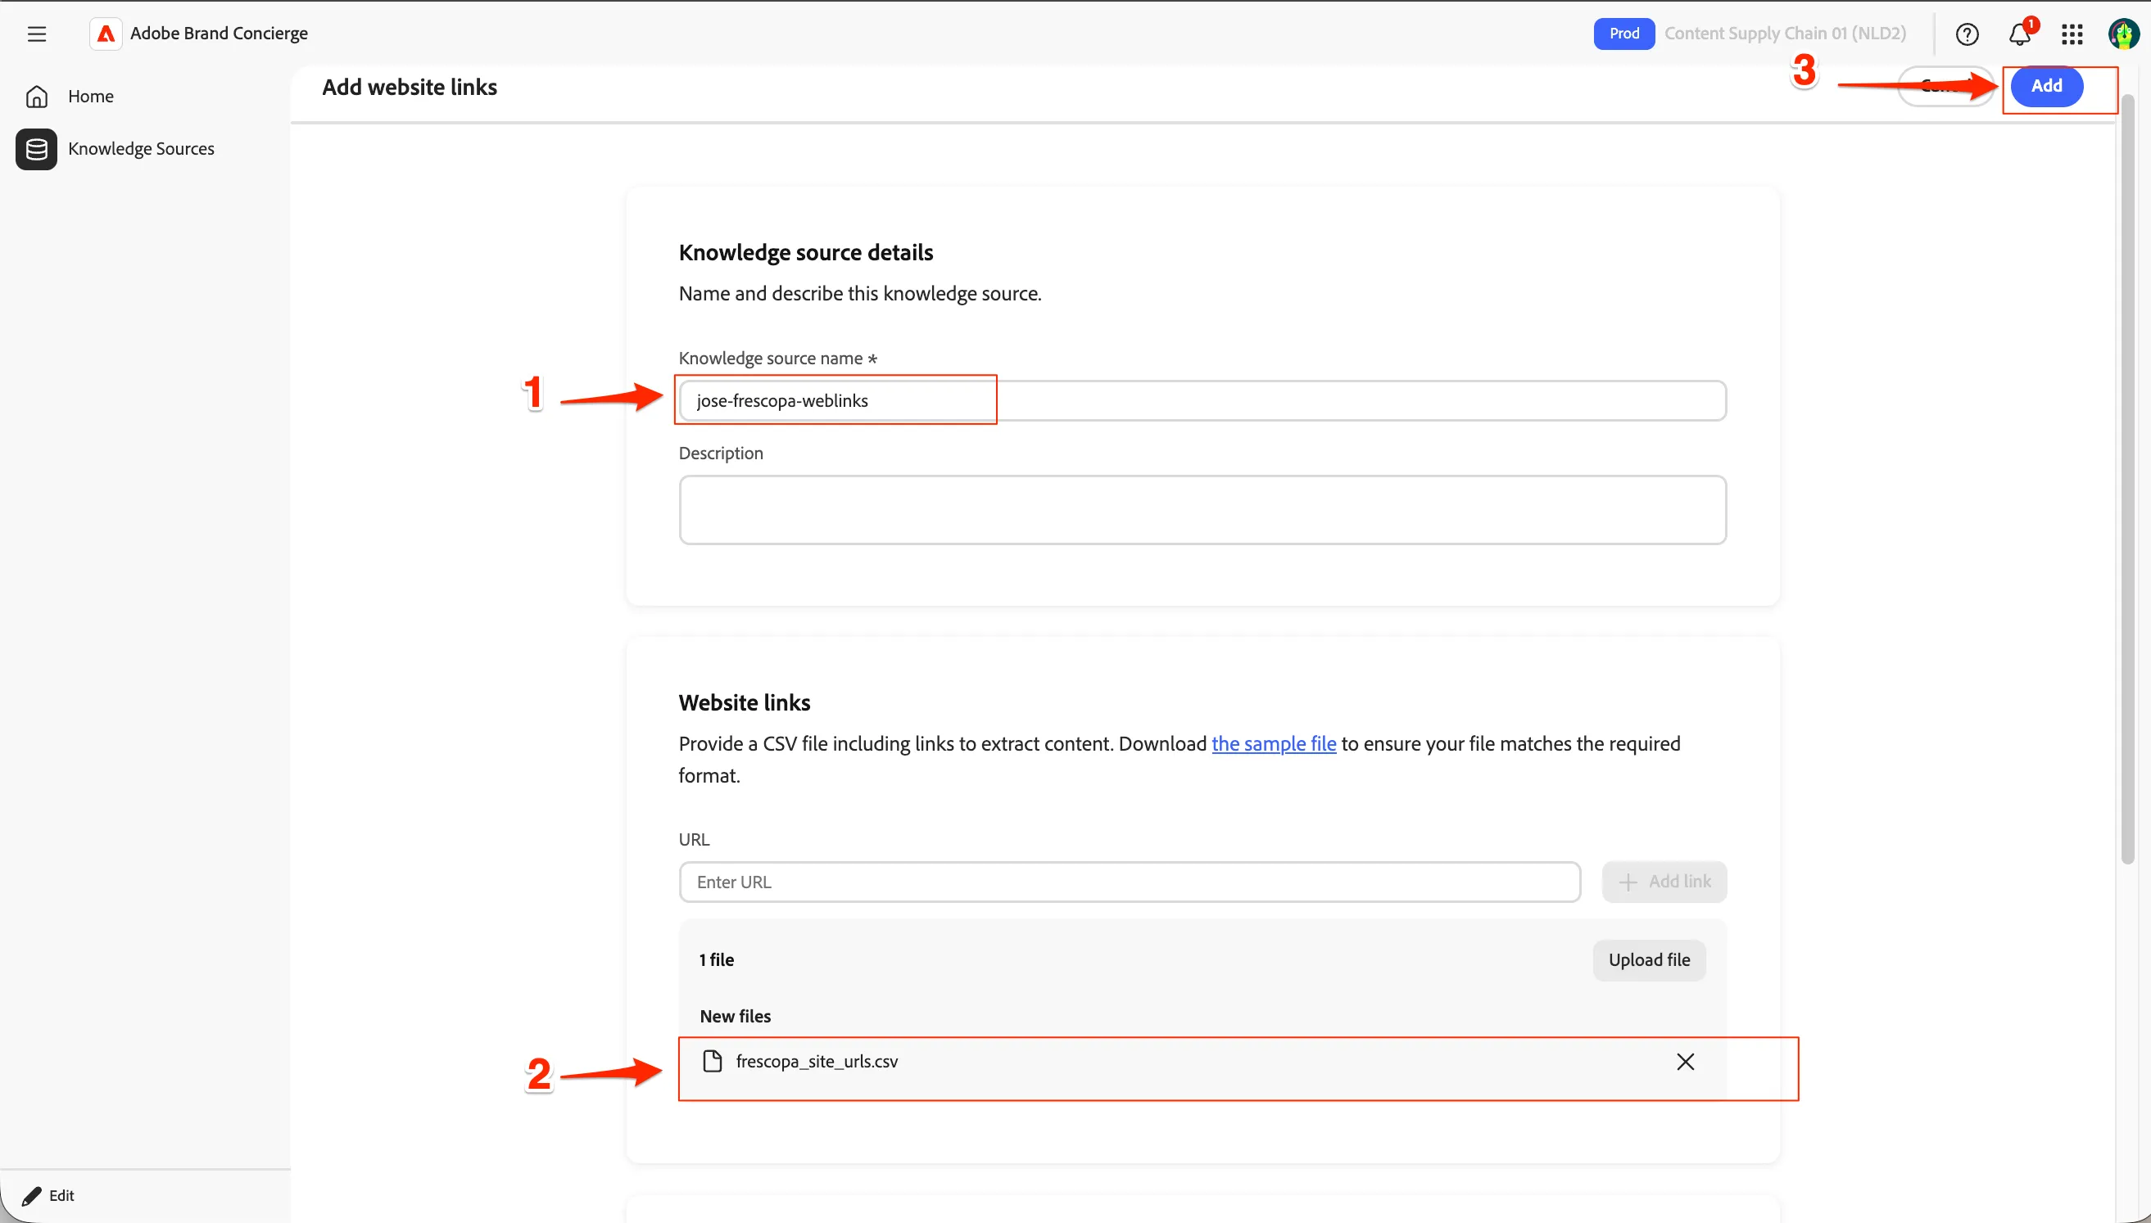Click into the Enter URL field
Screen dimensions: 2151x1223
click(x=1130, y=882)
